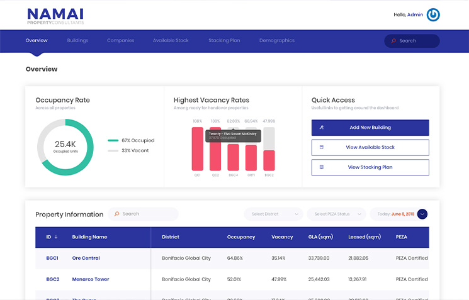This screenshot has width=469, height=300.
Task: Click the 25,442.03 GLA value
Action: tap(319, 279)
